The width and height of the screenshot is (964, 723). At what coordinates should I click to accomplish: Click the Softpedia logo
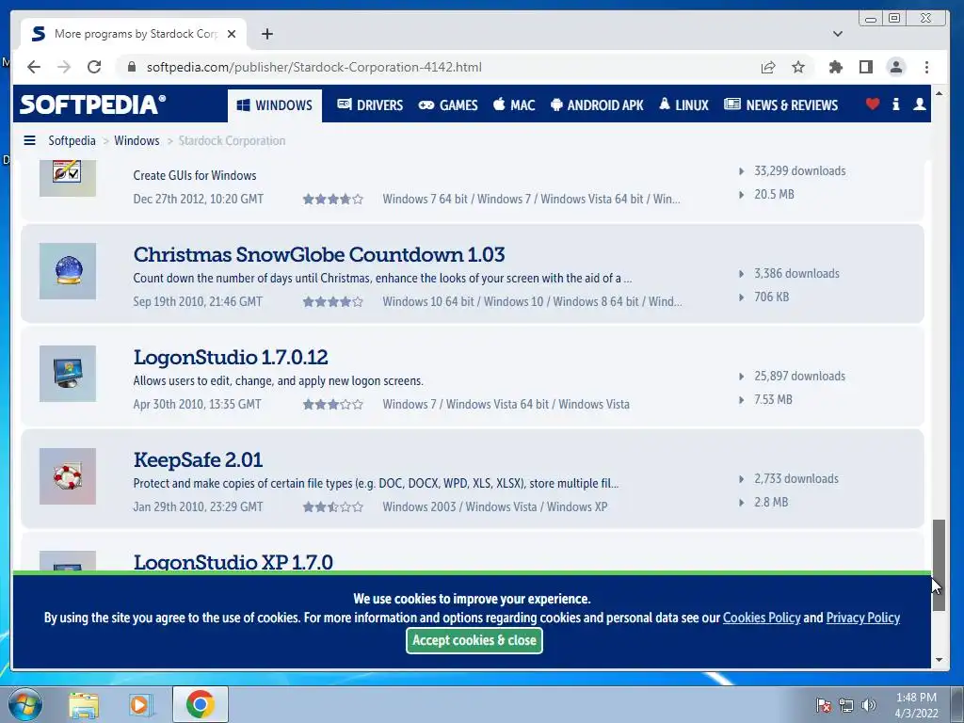point(93,104)
